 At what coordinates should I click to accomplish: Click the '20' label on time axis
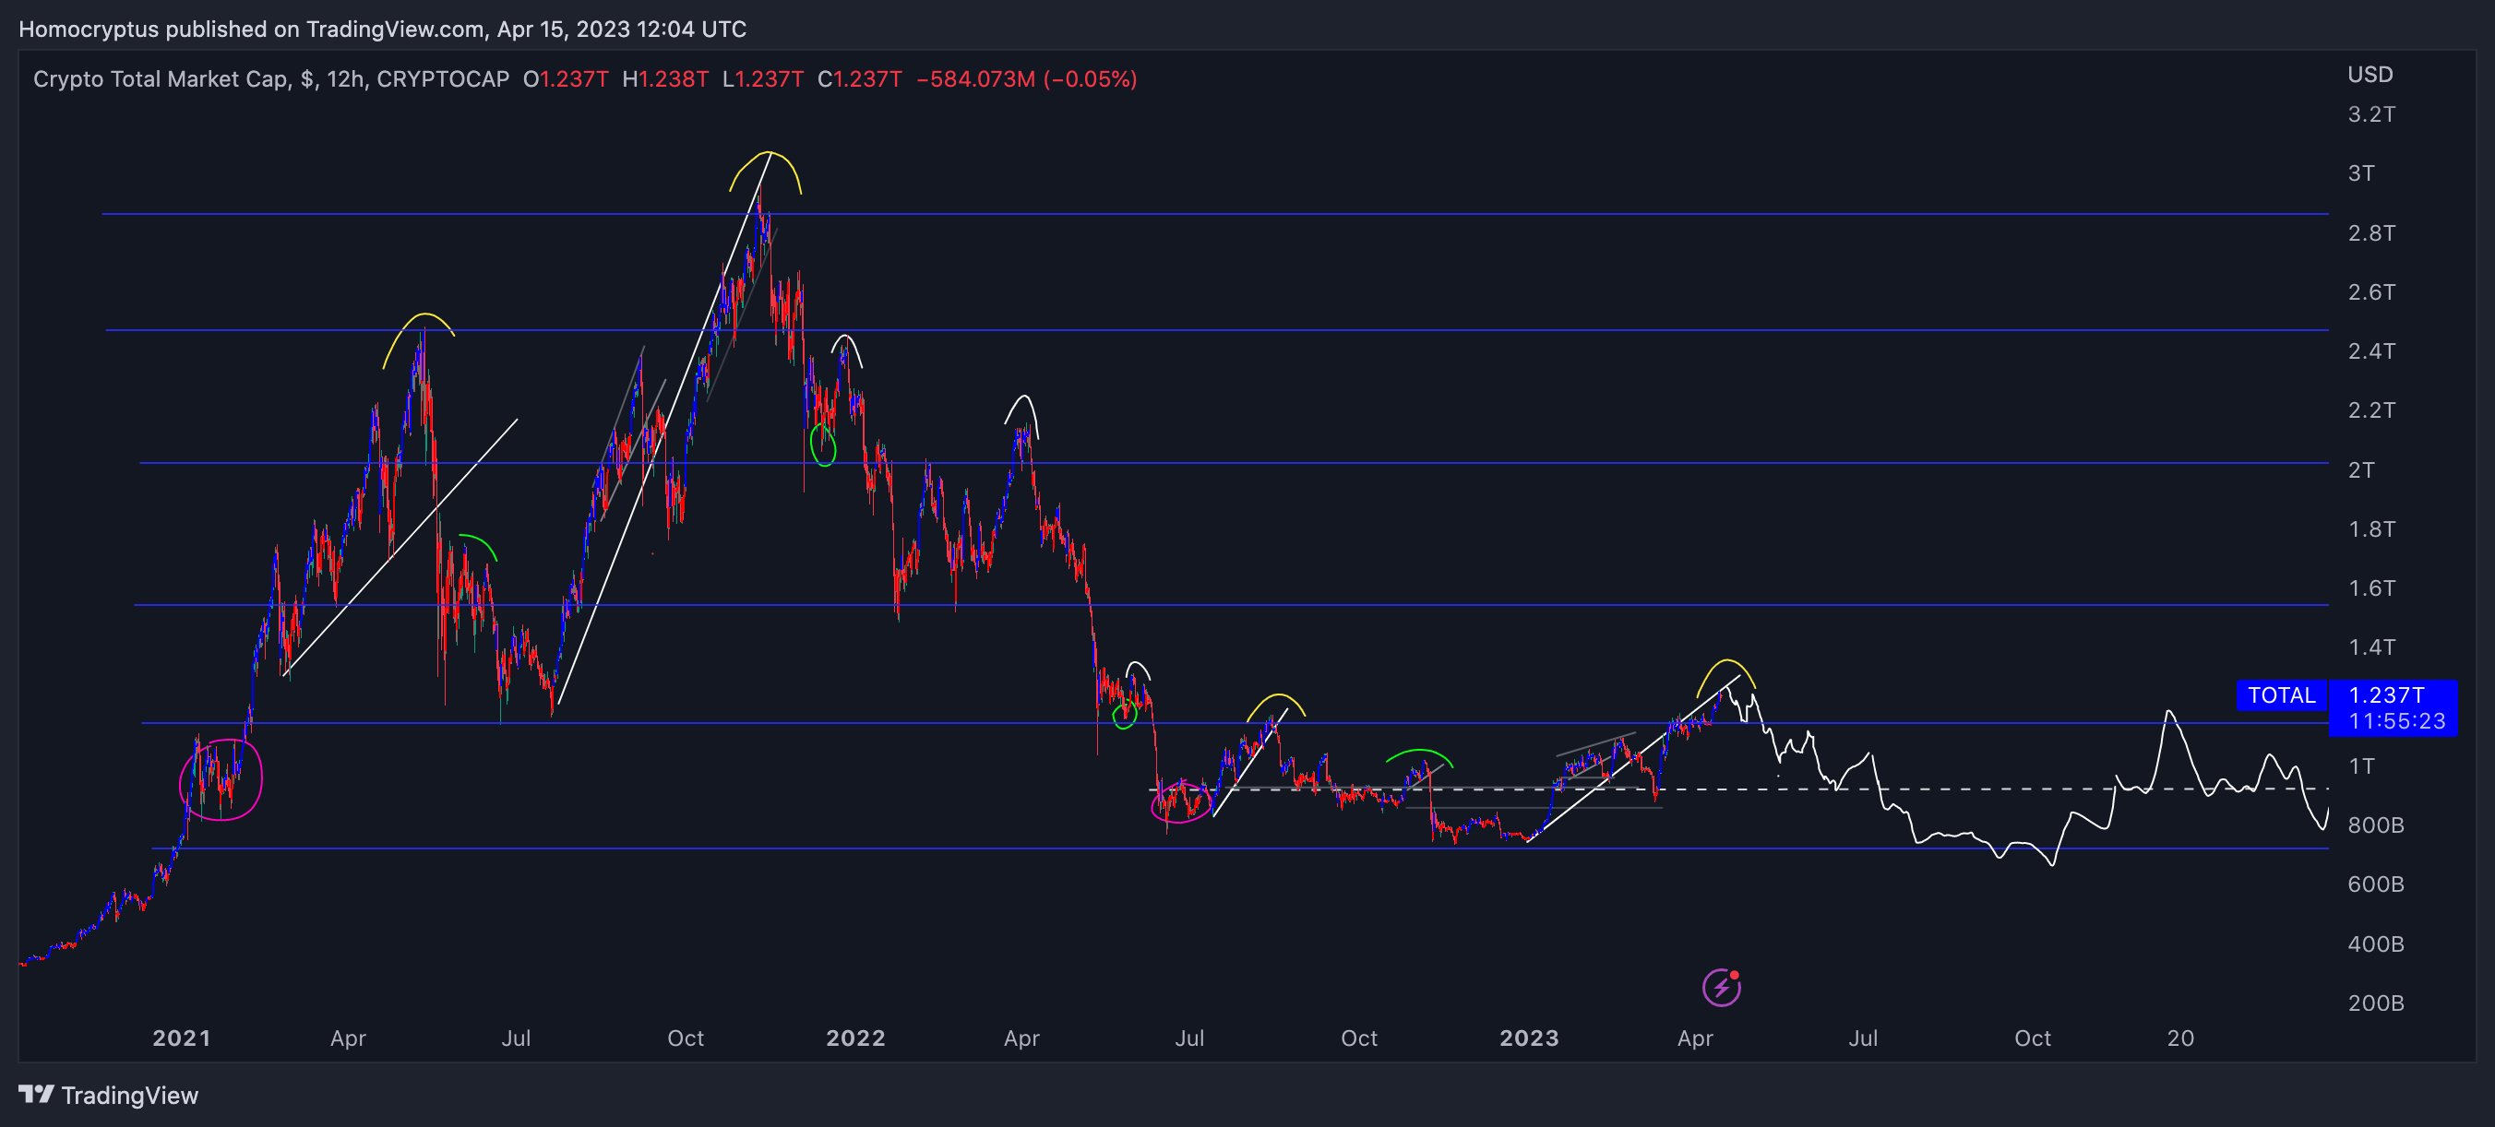coord(2180,1038)
